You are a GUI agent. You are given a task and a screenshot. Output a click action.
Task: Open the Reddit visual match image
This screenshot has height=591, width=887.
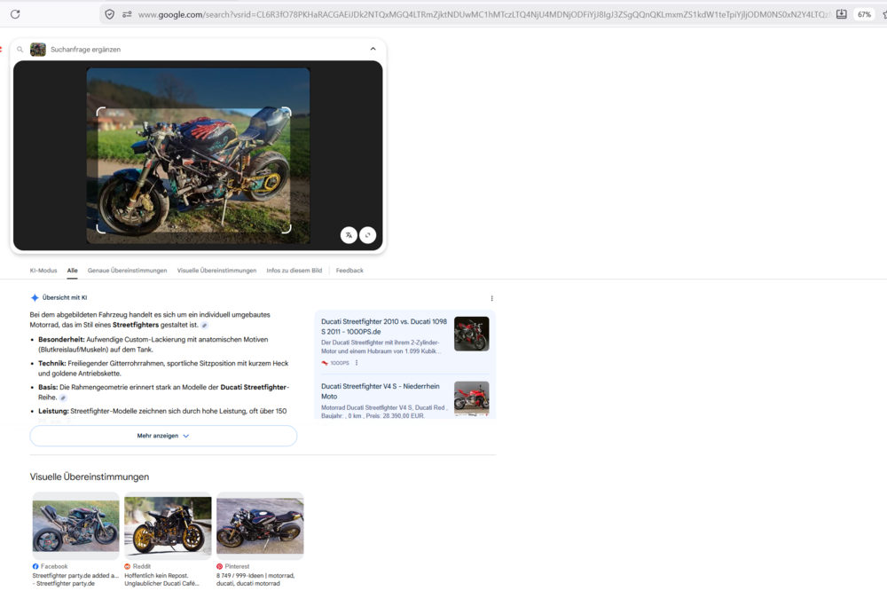click(168, 526)
